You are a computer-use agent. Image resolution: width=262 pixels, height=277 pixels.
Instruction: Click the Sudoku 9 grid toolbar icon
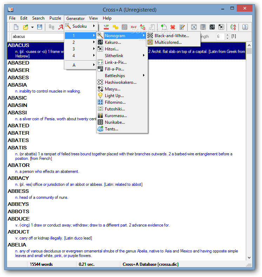coord(194,27)
